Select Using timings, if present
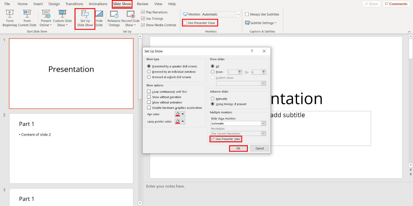 (x=213, y=104)
